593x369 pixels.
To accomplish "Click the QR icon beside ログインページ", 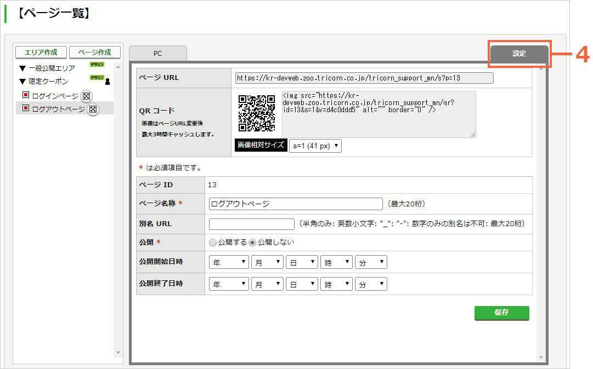I will (87, 96).
